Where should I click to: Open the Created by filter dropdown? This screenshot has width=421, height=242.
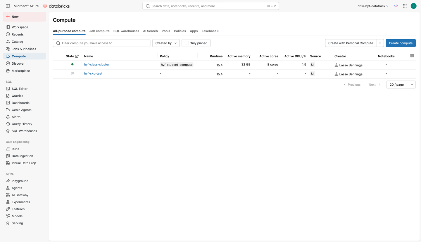(x=166, y=43)
